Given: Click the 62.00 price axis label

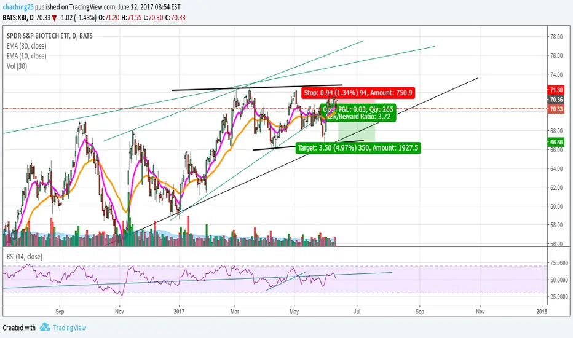Looking at the screenshot, I should pos(556,188).
